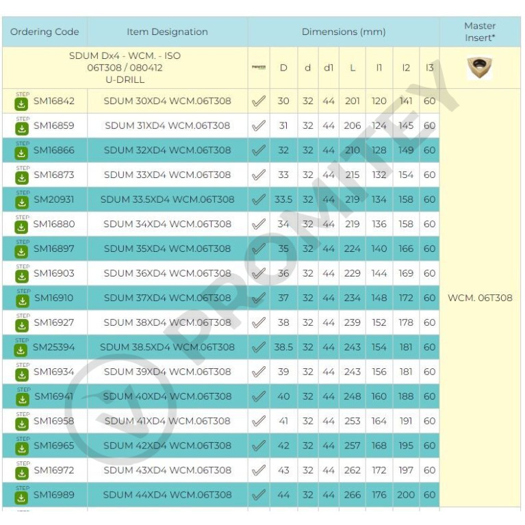
Task: Select SDUM 43XD4 WCM.06T308 designation
Action: point(167,470)
